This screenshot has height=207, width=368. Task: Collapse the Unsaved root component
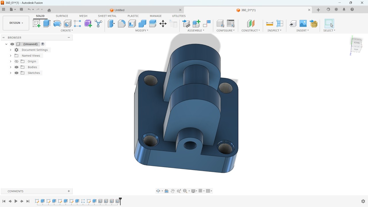[x=6, y=44]
